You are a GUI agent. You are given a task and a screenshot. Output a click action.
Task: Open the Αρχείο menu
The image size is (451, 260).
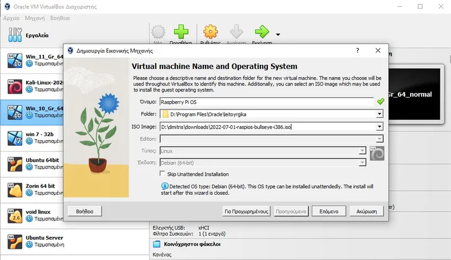pos(11,18)
